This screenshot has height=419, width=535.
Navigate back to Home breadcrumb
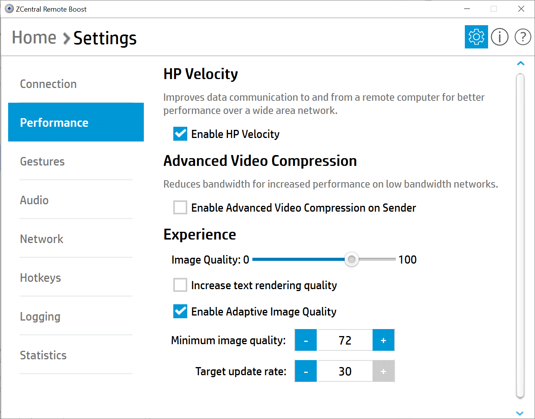tap(34, 38)
